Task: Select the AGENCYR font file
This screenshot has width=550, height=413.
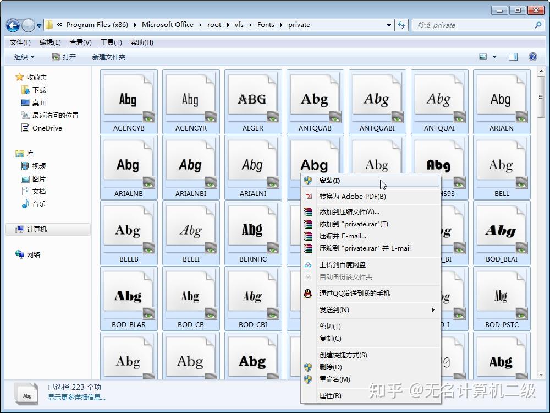Action: pyautogui.click(x=191, y=101)
